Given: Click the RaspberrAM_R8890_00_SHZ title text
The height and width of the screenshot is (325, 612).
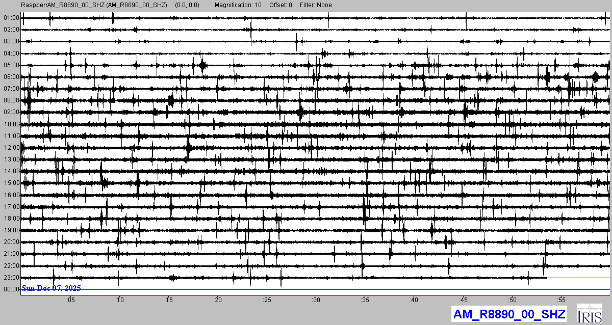Looking at the screenshot, I should point(95,5).
